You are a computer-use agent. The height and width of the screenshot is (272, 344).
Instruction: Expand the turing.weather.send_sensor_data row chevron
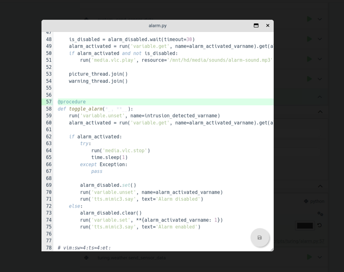pos(320,257)
